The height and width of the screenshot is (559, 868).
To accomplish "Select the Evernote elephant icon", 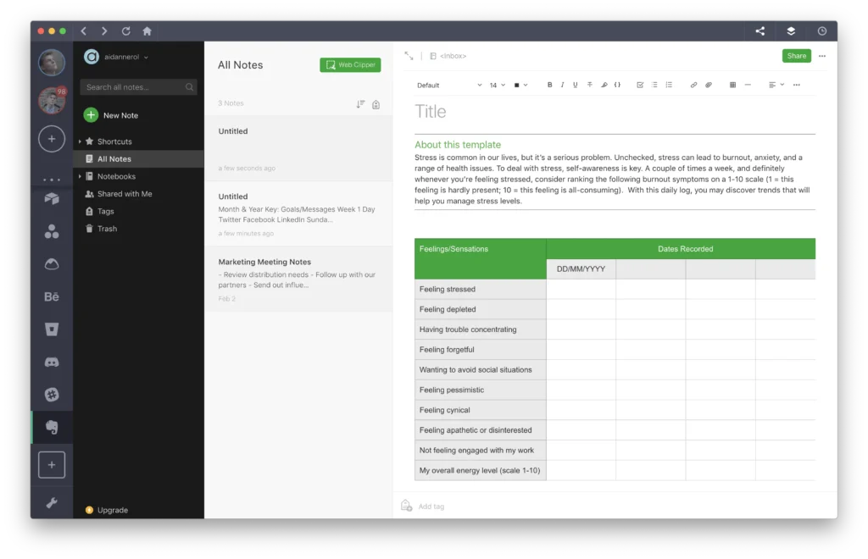I will pyautogui.click(x=52, y=427).
